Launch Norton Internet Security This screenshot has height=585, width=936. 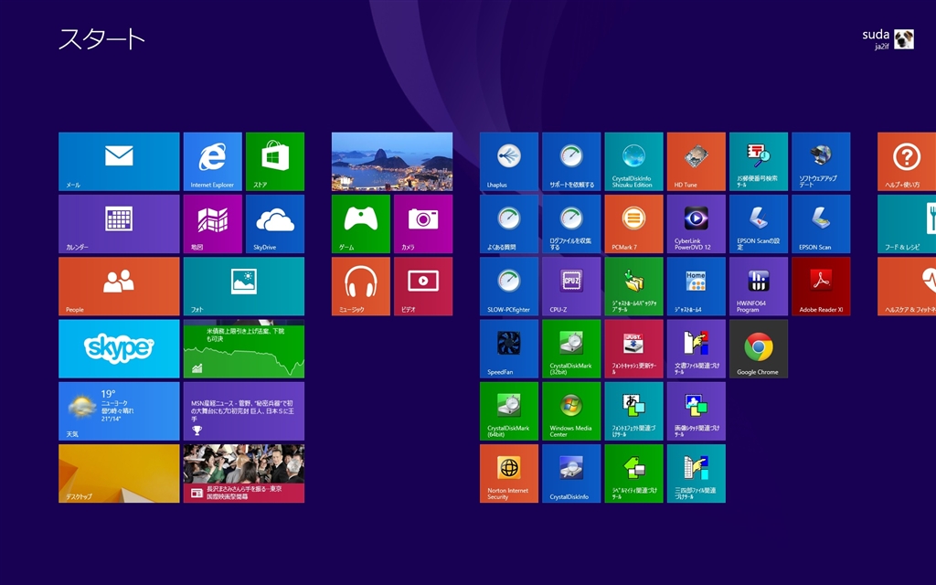tap(509, 473)
